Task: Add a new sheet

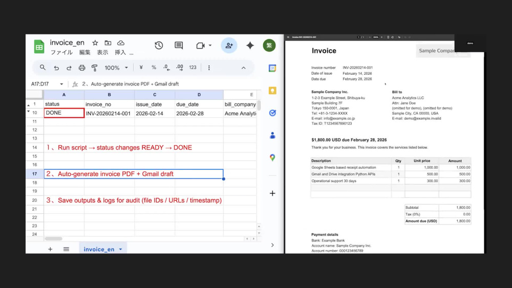Action: 50,249
